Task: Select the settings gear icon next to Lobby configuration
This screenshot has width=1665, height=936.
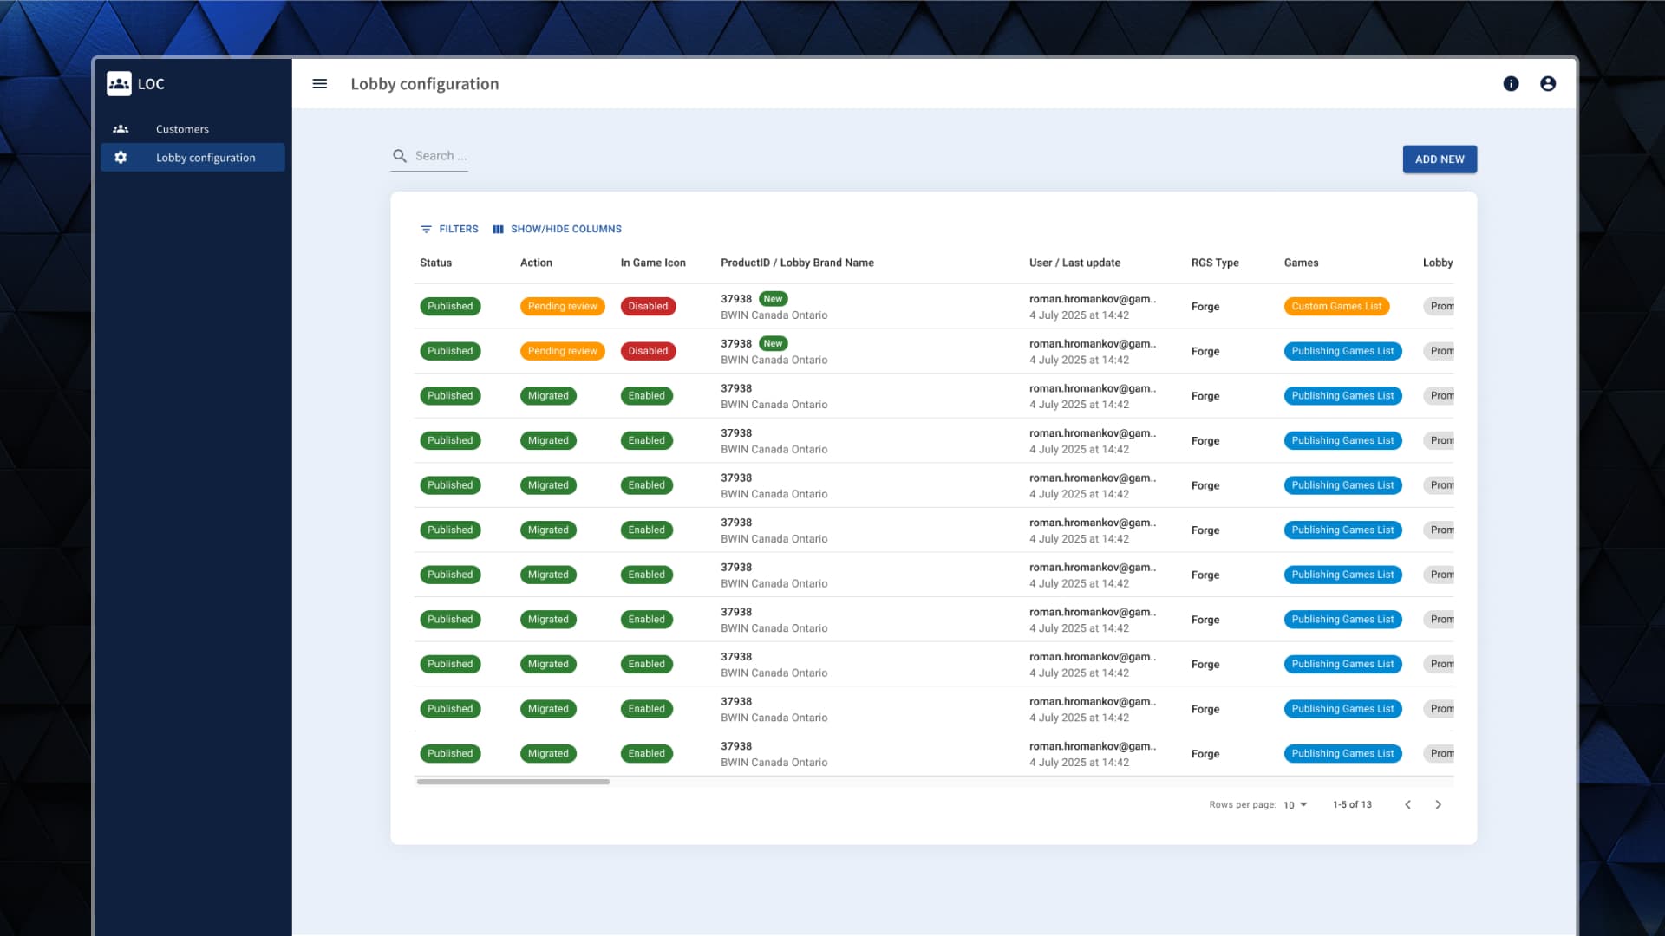Action: [121, 157]
